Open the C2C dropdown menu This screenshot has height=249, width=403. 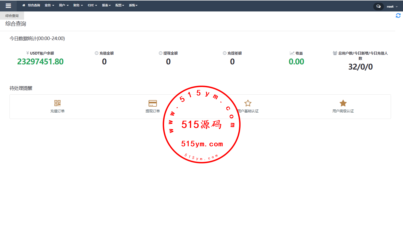coord(92,5)
